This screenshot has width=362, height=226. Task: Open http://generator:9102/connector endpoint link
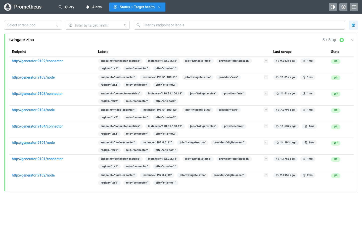coord(37,61)
